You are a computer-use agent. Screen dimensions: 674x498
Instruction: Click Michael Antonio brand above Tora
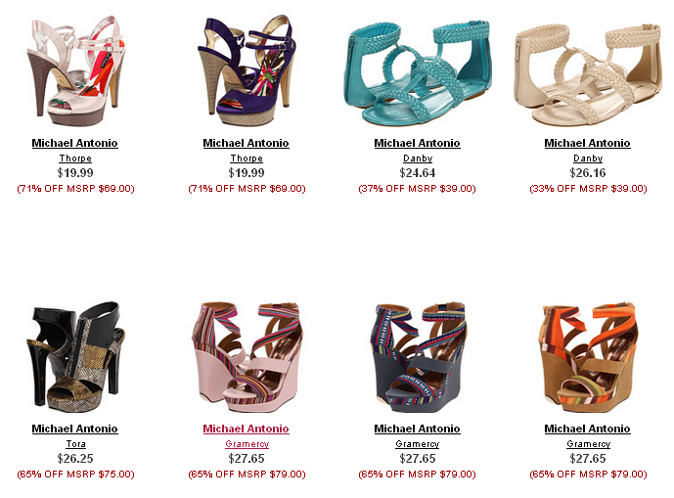point(74,429)
